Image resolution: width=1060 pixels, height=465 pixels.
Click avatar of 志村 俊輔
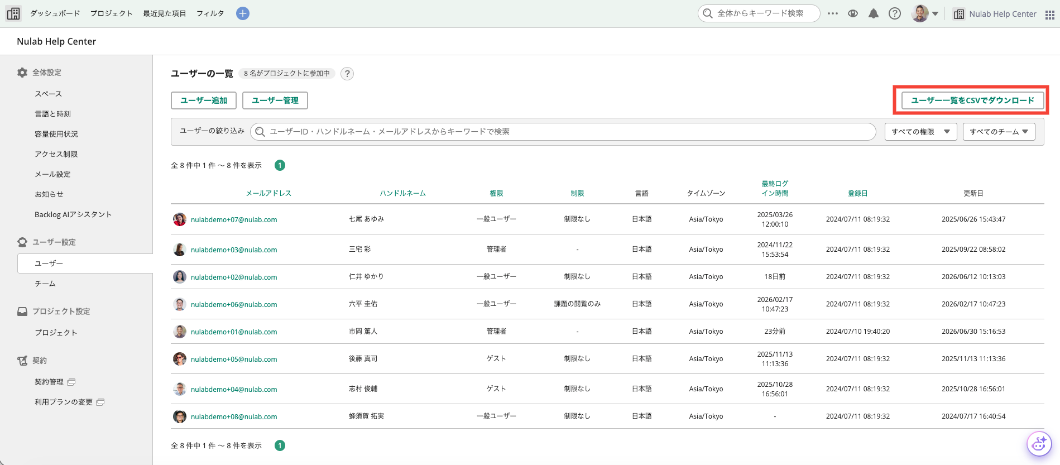[x=180, y=389]
